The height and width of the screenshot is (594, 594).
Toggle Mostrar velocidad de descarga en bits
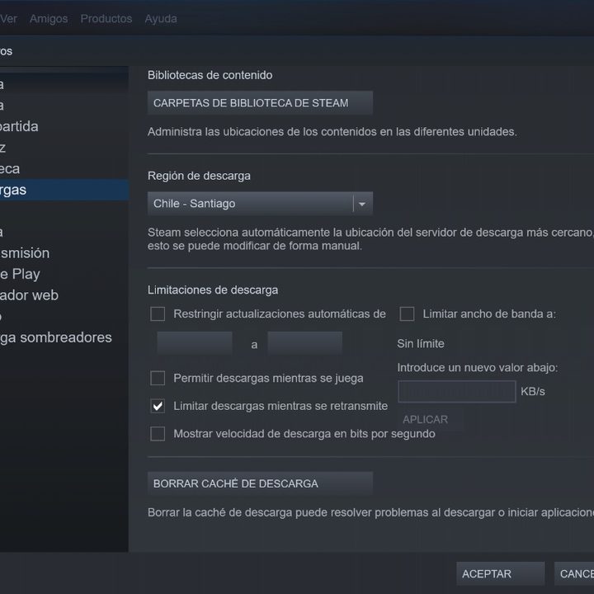(x=158, y=433)
